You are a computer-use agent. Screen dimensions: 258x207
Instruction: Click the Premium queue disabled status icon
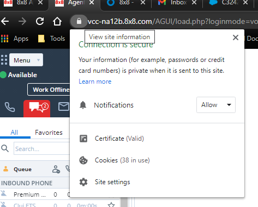click(4, 193)
